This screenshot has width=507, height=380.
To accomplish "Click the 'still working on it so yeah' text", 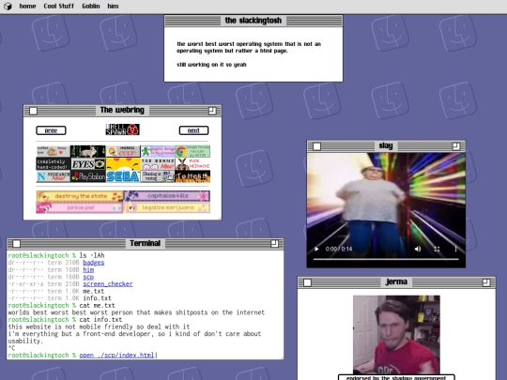I will (211, 65).
